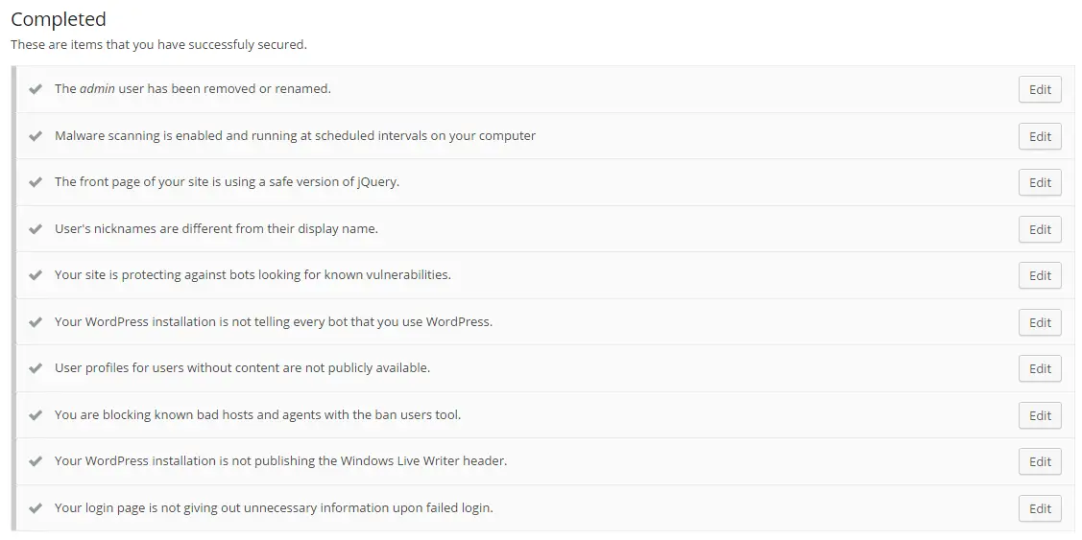The height and width of the screenshot is (540, 1082).
Task: Click checkmark icon for Windows Live Writer header
Action: pyautogui.click(x=36, y=461)
